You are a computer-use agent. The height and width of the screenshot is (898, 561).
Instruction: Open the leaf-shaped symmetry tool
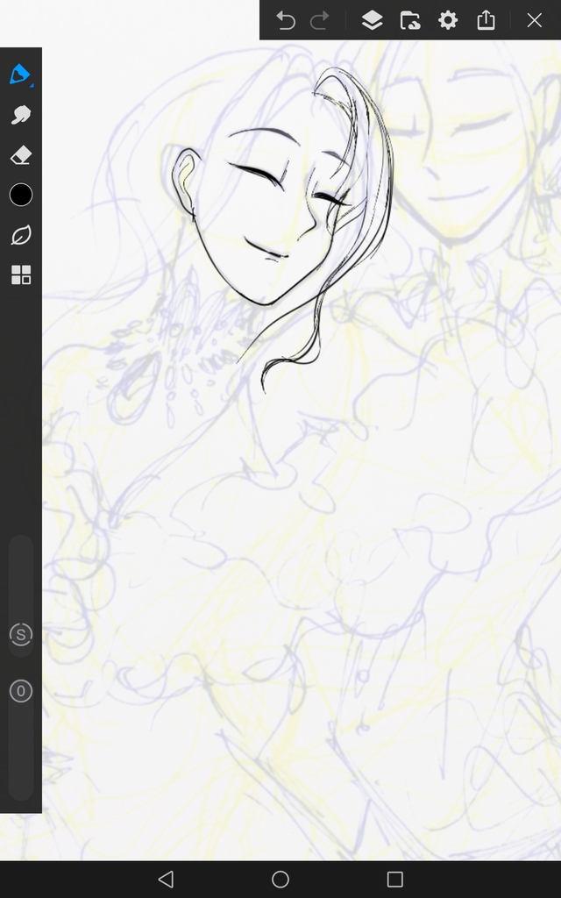21,235
